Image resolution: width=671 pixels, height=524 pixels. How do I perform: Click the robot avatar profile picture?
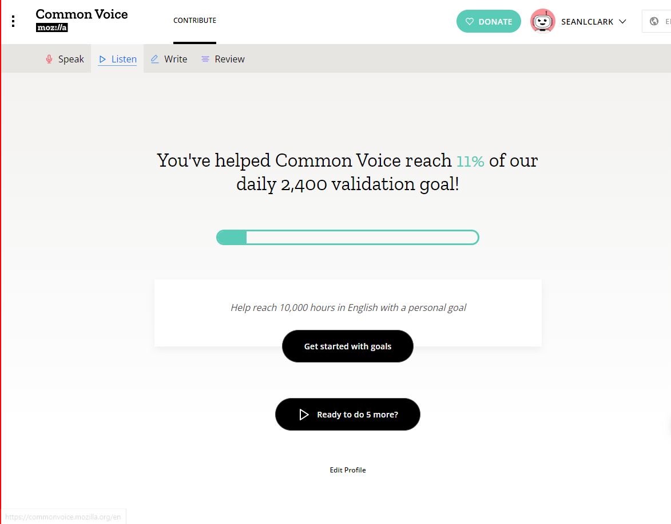[x=542, y=21]
